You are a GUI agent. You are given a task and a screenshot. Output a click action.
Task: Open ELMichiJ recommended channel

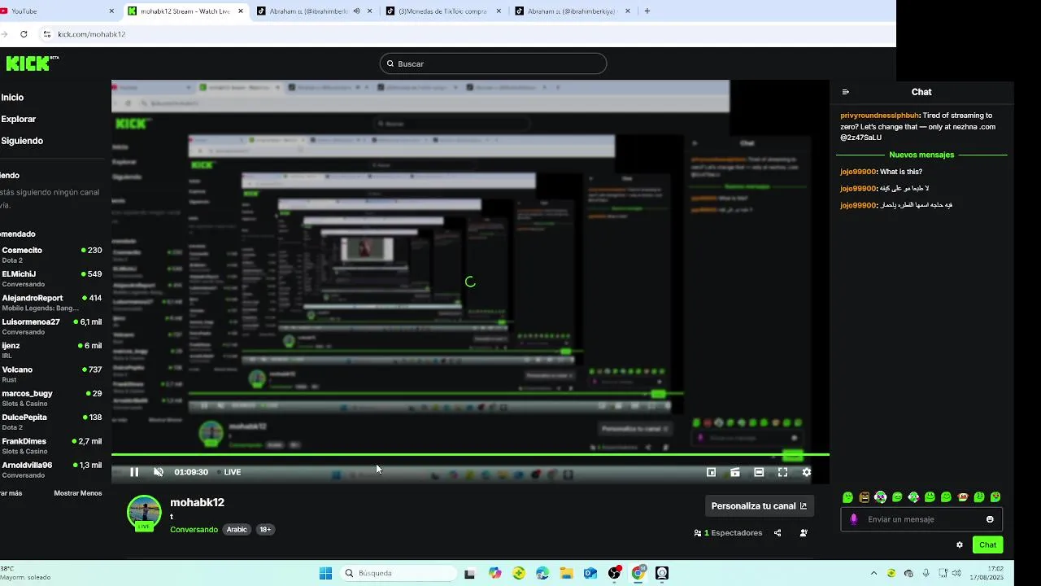[x=52, y=278]
